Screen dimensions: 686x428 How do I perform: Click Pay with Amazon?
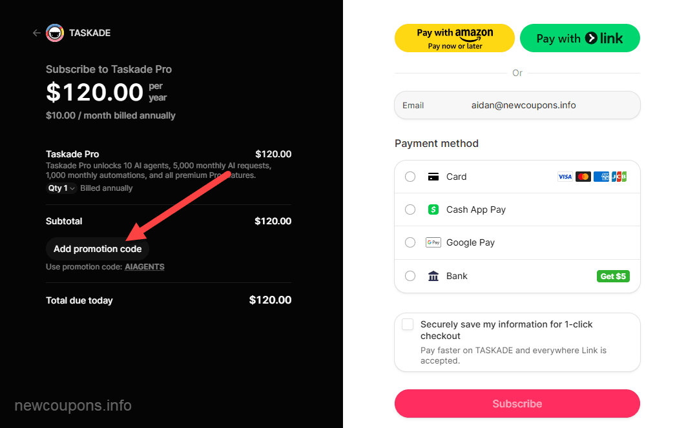click(x=454, y=38)
